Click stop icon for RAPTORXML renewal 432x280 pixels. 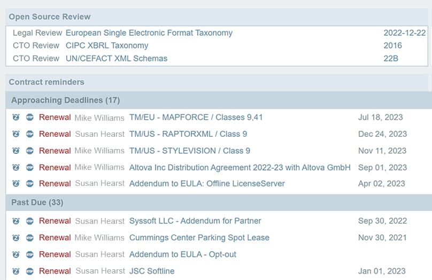coord(29,134)
